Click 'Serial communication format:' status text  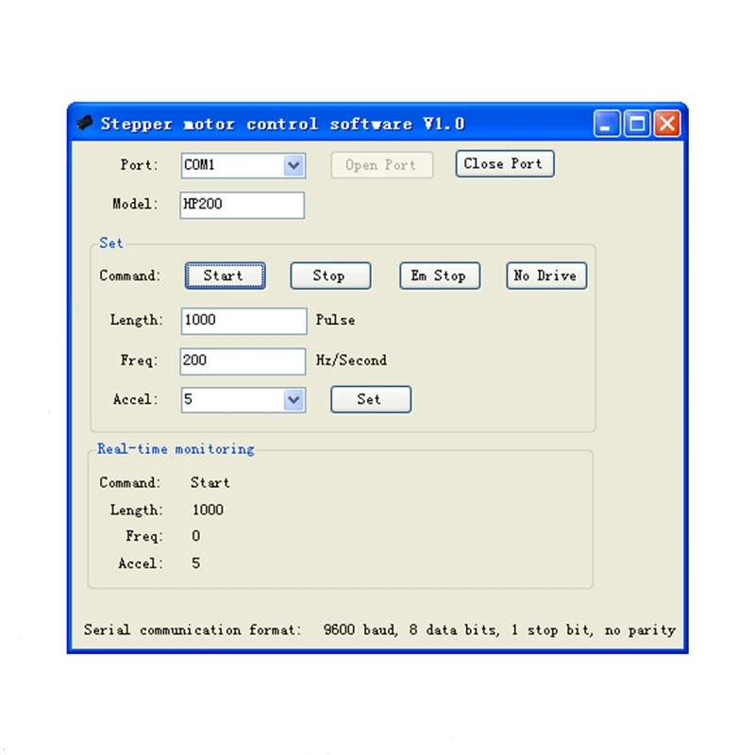193,629
